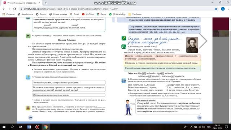This screenshot has width=231, height=130.
Task: Open the Windows Start menu
Action: [4, 127]
